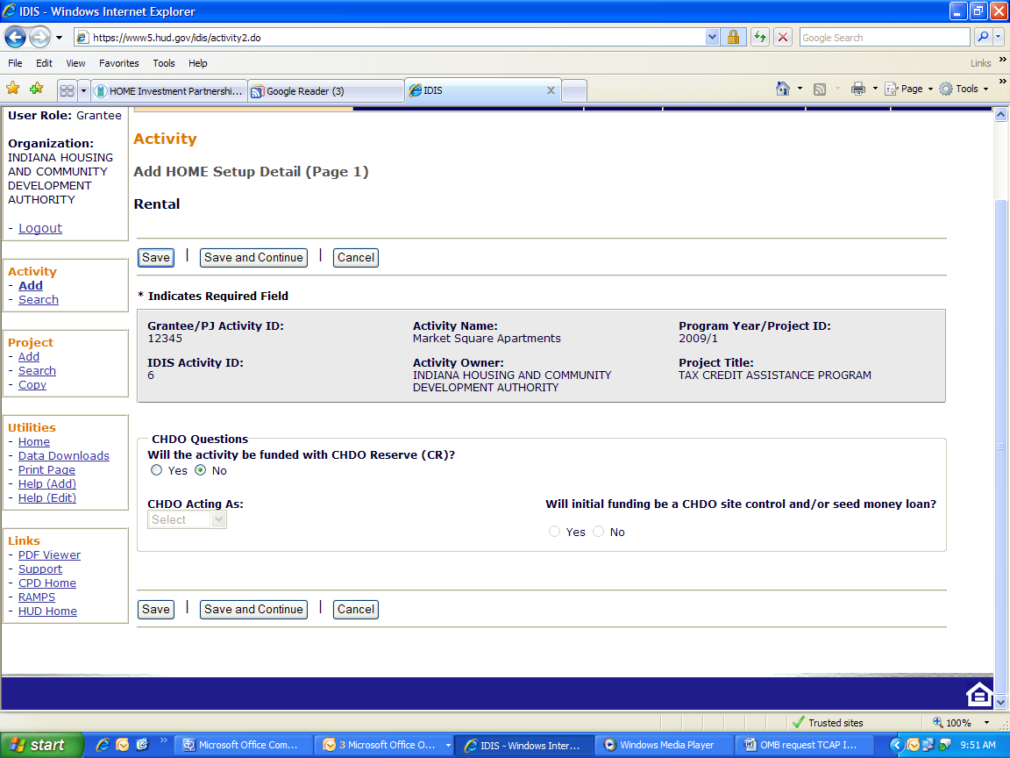The image size is (1010, 758).
Task: Click the Refresh page icon
Action: tap(759, 37)
